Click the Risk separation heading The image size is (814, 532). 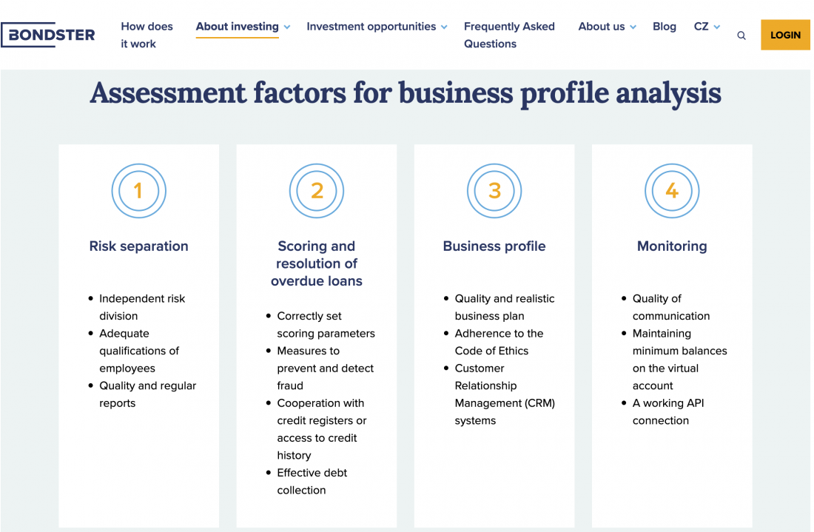point(138,246)
